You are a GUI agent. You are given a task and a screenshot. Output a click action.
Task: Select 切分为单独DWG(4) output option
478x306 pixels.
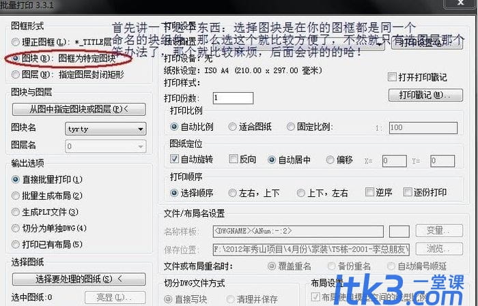point(16,228)
